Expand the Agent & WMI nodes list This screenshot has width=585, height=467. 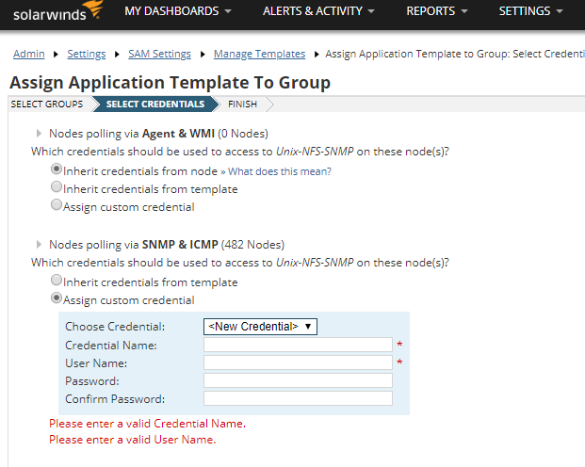pos(39,133)
